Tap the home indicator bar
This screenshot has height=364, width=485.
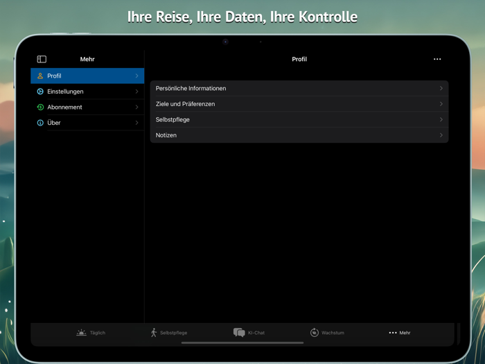pyautogui.click(x=242, y=343)
